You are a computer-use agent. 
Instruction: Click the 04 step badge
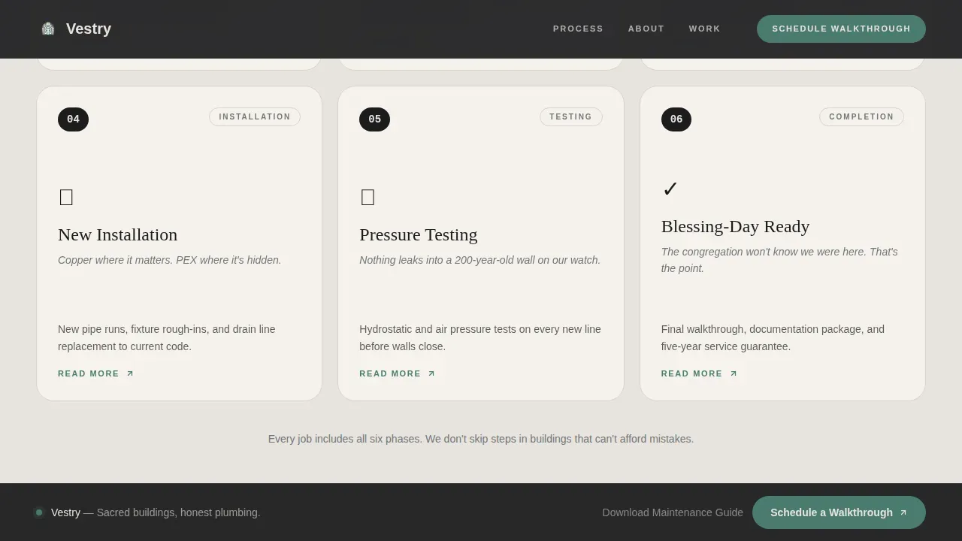pos(73,119)
